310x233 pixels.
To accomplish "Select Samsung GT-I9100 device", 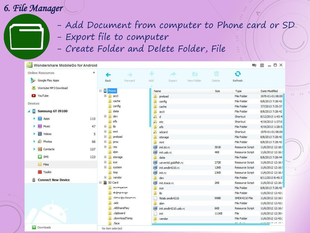I will [x=52, y=111].
